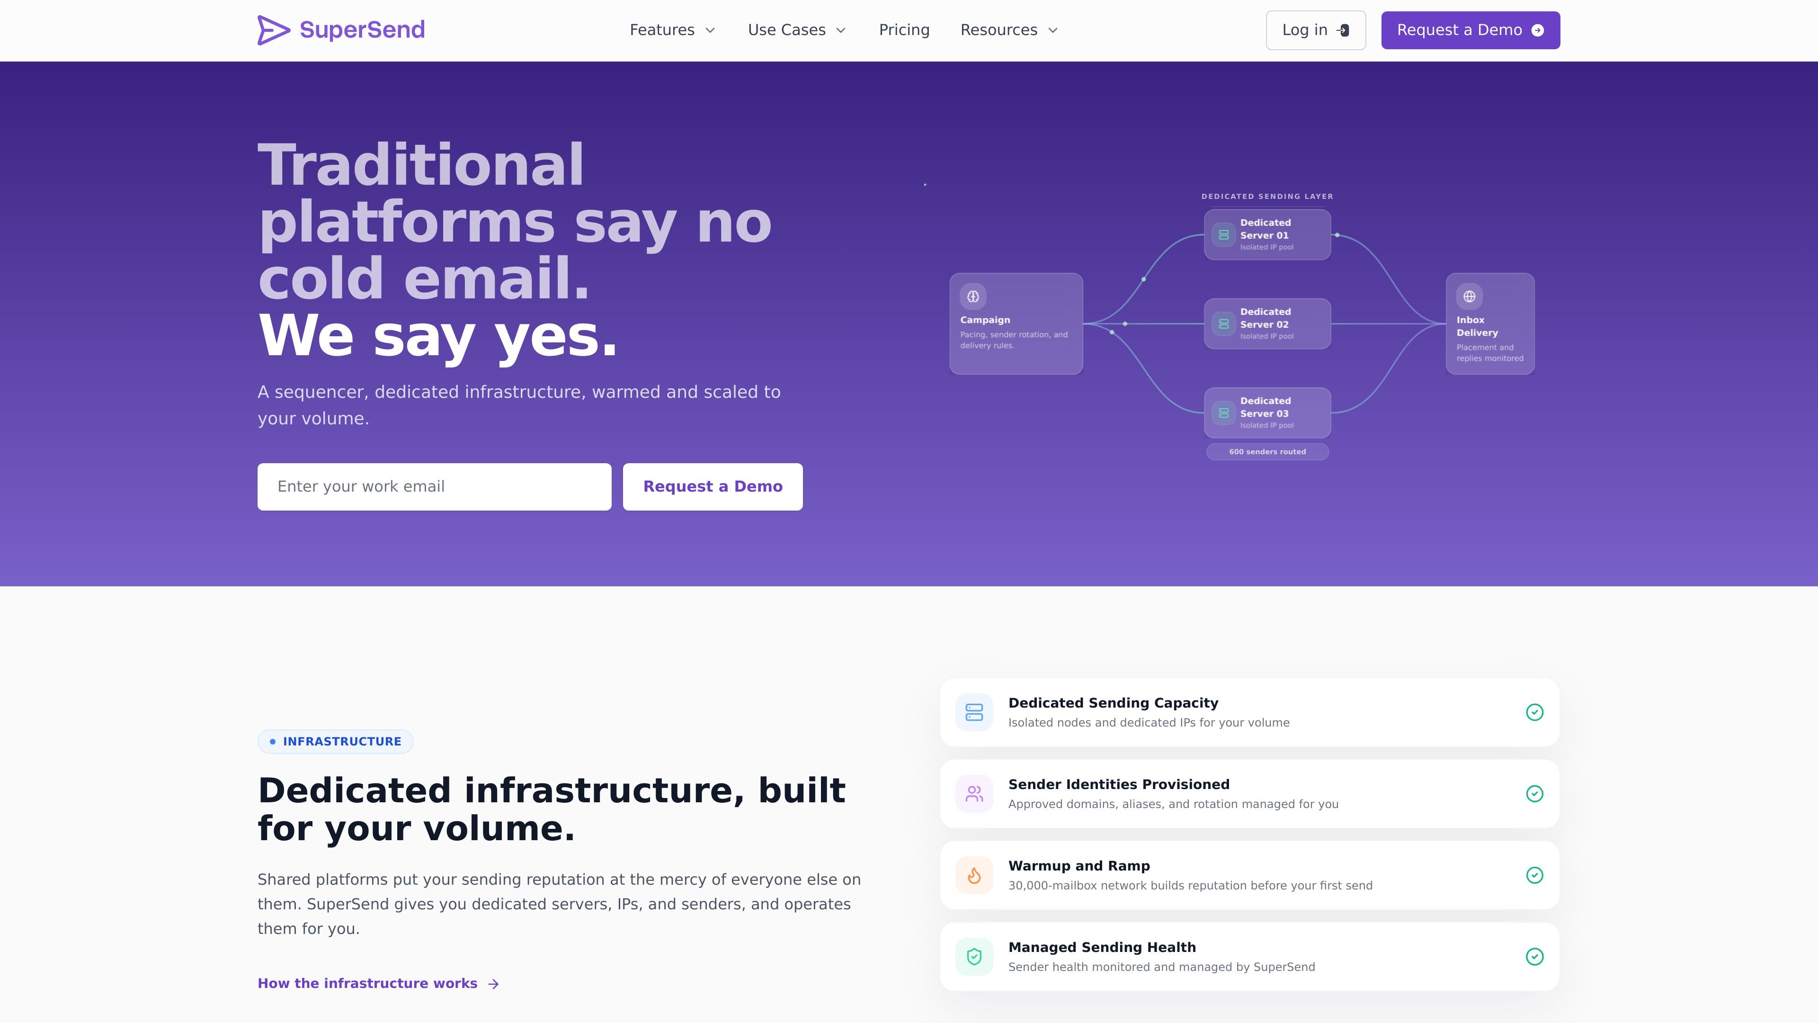Click "Approved domains, aliases, and rotation" description

1173,804
